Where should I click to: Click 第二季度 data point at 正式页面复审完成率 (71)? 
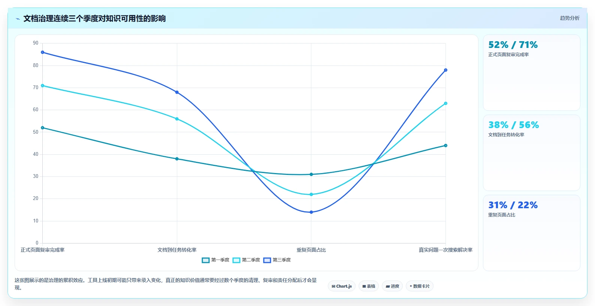pyautogui.click(x=42, y=86)
